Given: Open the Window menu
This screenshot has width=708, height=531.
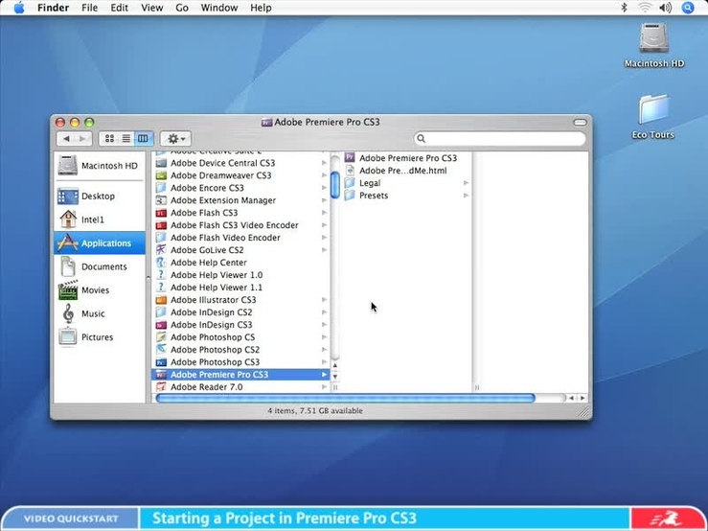Looking at the screenshot, I should coord(219,8).
